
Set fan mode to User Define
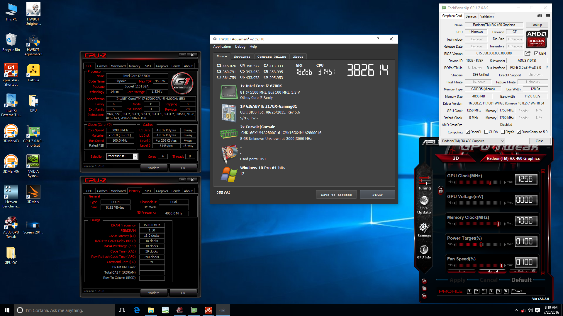tap(519, 271)
